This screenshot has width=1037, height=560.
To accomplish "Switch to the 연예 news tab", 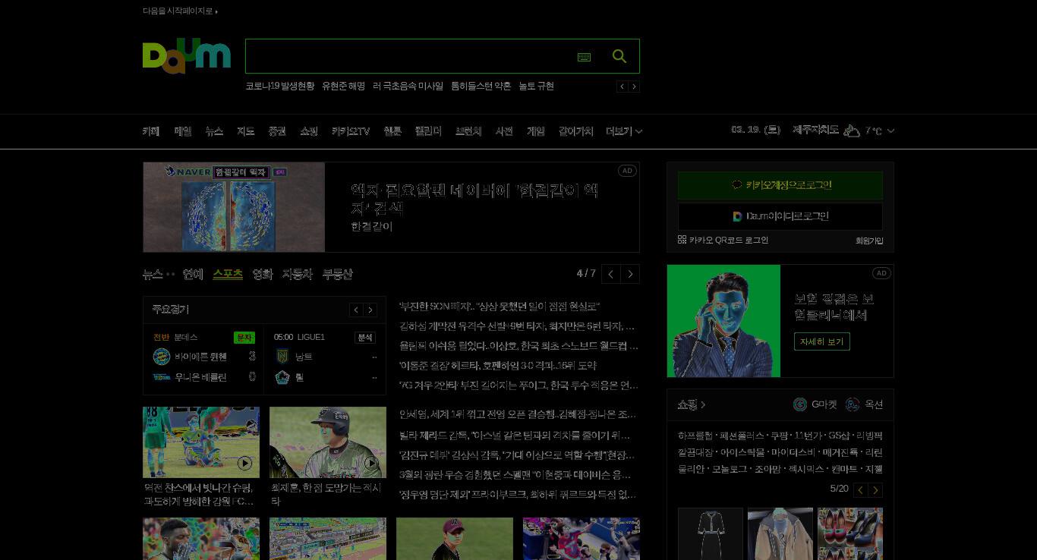I will pos(193,274).
